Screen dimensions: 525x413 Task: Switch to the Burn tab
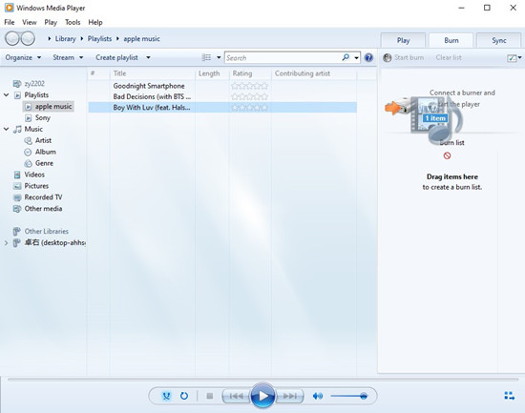(x=451, y=40)
